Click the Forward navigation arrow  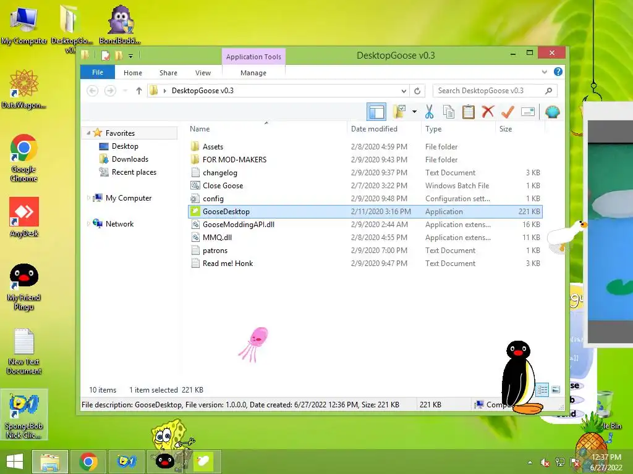110,91
